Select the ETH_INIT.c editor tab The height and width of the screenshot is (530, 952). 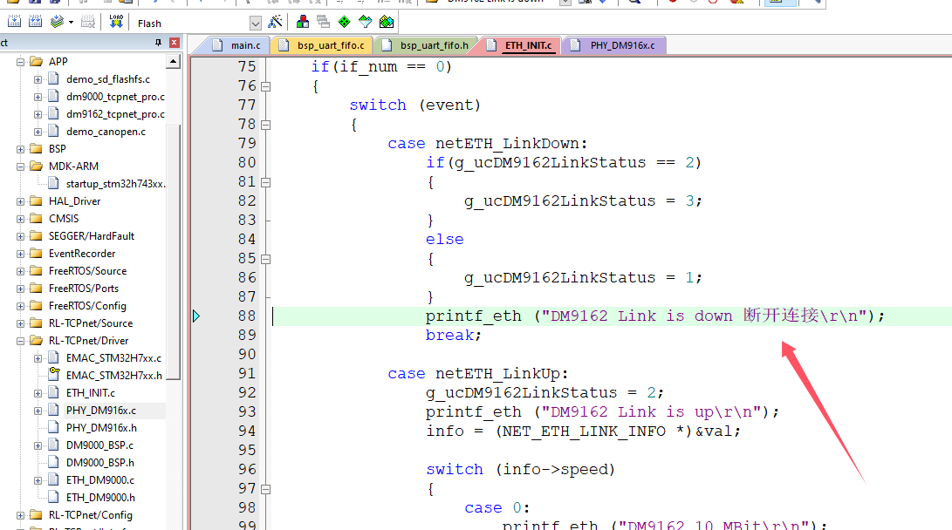tap(522, 45)
